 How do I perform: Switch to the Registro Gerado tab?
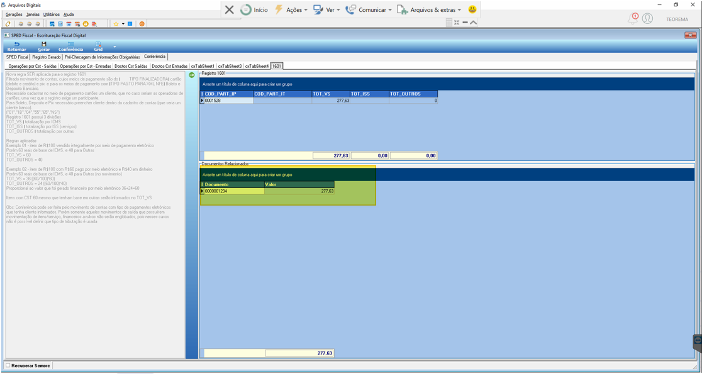47,57
